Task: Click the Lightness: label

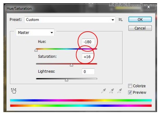Action: click(46, 72)
